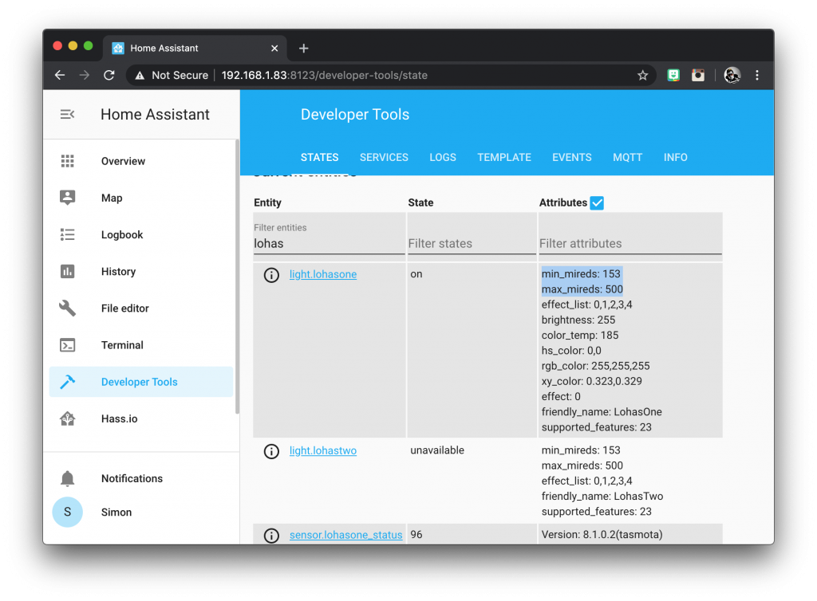The width and height of the screenshot is (817, 601).
Task: Open History in the sidebar
Action: pyautogui.click(x=140, y=271)
